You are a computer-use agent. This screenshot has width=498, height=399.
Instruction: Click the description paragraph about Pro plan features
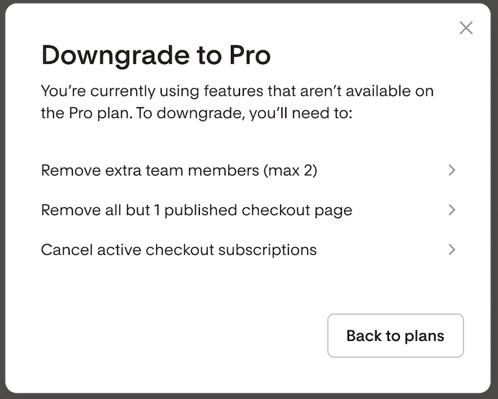coord(237,102)
